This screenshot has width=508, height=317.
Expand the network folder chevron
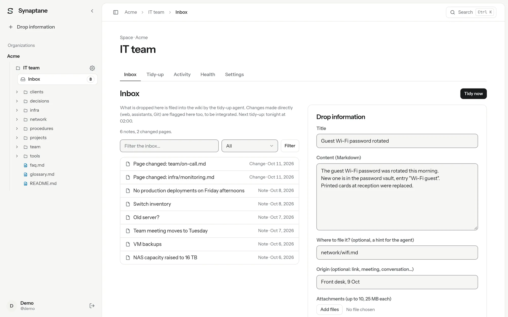pyautogui.click(x=17, y=119)
